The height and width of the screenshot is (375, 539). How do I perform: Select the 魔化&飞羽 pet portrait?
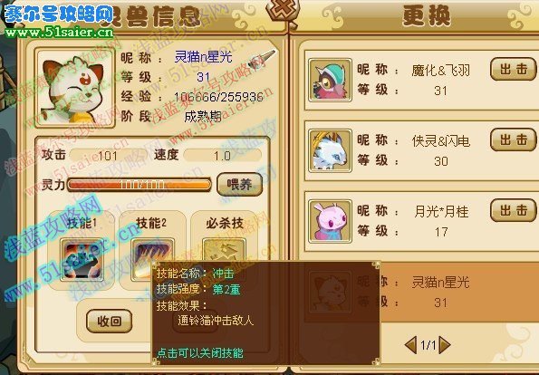click(x=330, y=80)
